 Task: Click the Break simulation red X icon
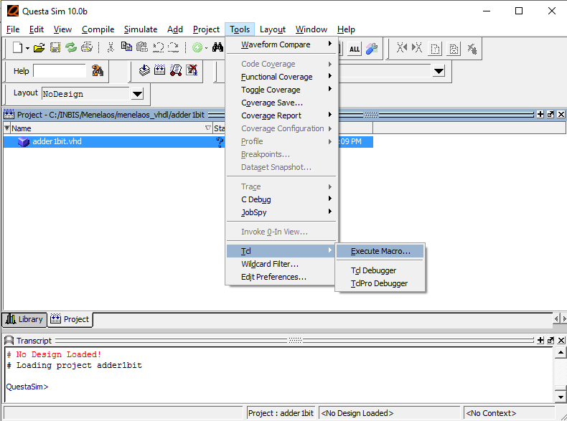click(x=192, y=70)
